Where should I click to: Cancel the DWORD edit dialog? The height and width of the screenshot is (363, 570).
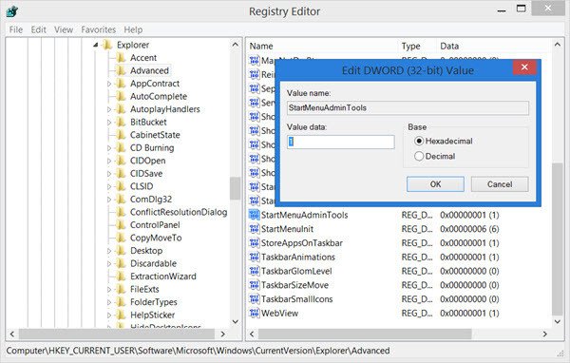pos(500,184)
